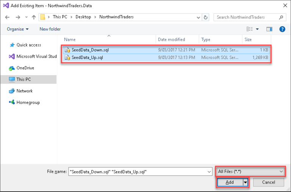Select SeedData_Down.sql file
This screenshot has height=192, width=291.
click(90, 50)
